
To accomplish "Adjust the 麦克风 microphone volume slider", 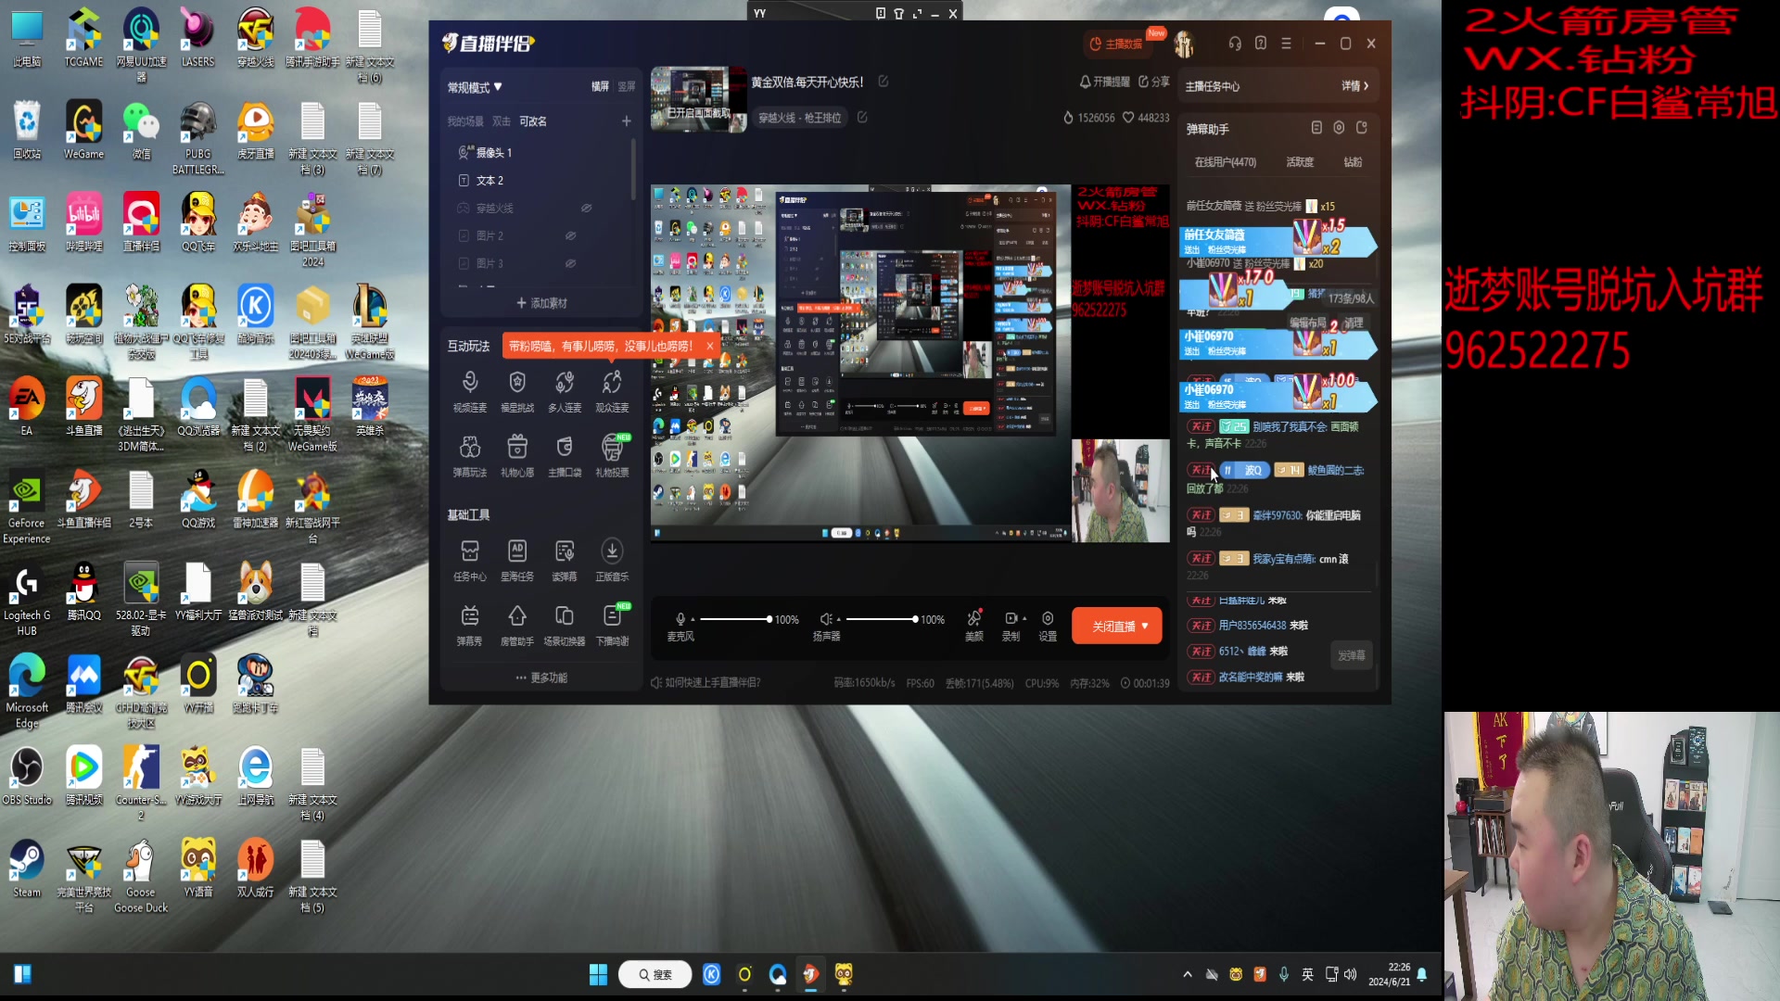I will click(x=769, y=619).
